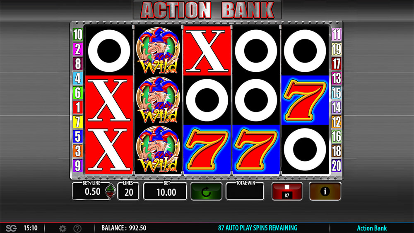Open the help question mark icon

[x=77, y=228]
